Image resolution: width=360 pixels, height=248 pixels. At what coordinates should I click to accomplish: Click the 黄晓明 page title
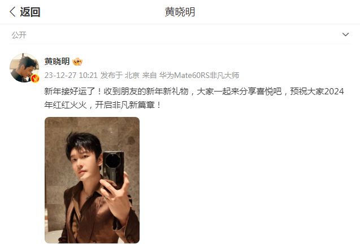pyautogui.click(x=180, y=12)
